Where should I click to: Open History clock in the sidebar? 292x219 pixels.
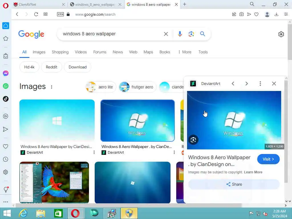pos(6,159)
